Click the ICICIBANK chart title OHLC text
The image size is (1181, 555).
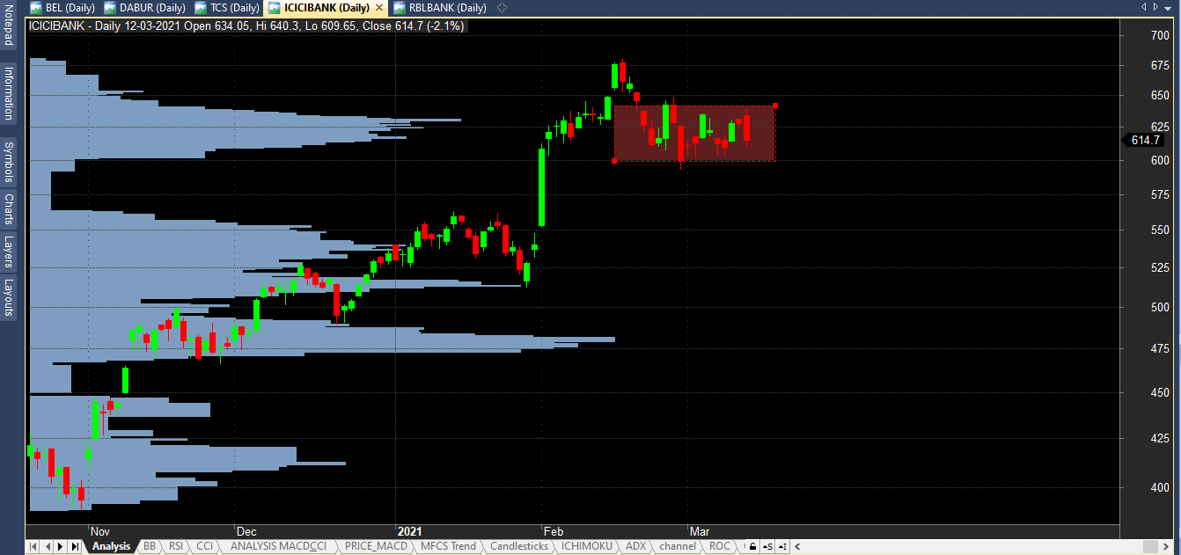[247, 26]
